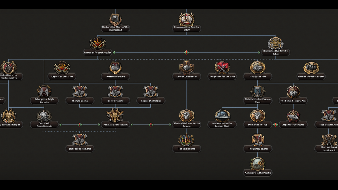Click the Romanov Reconstruction label

click(97, 53)
